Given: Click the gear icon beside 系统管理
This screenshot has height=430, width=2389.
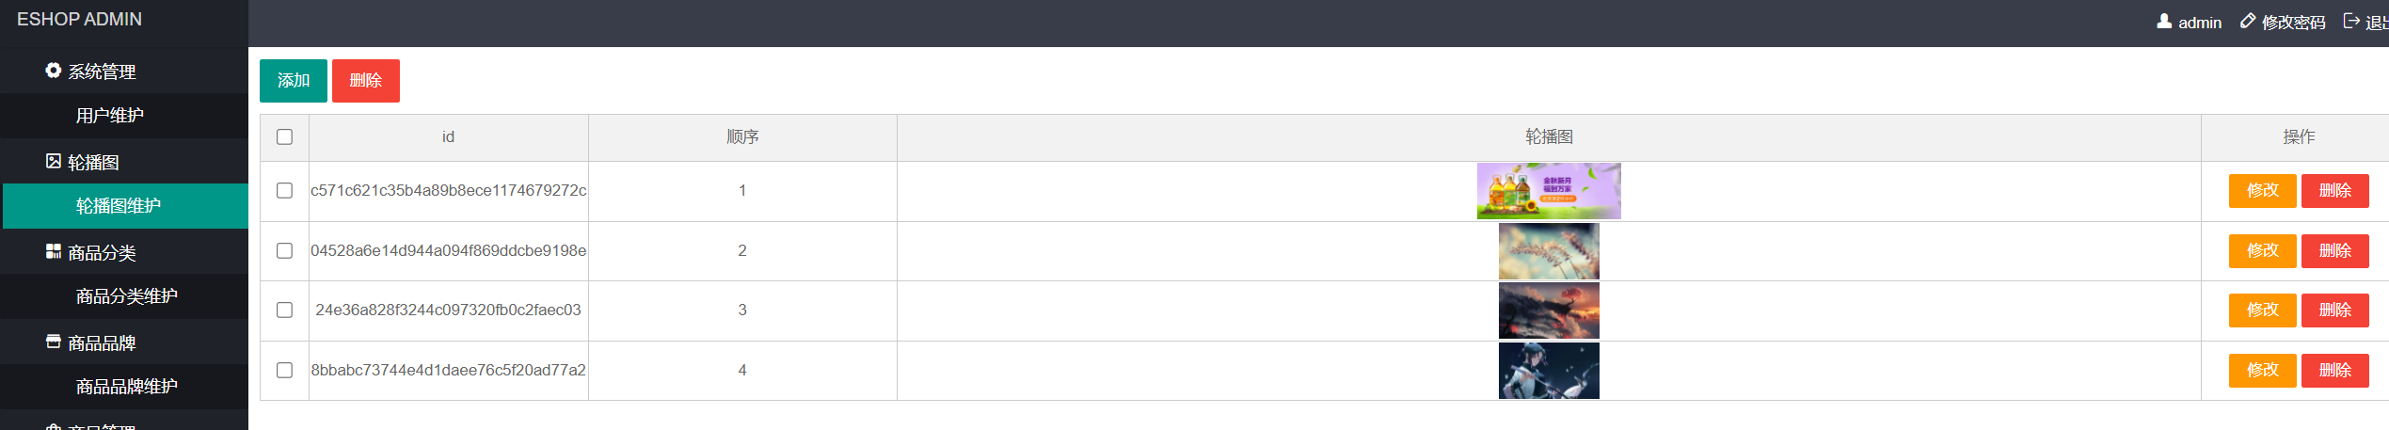Looking at the screenshot, I should [x=54, y=71].
